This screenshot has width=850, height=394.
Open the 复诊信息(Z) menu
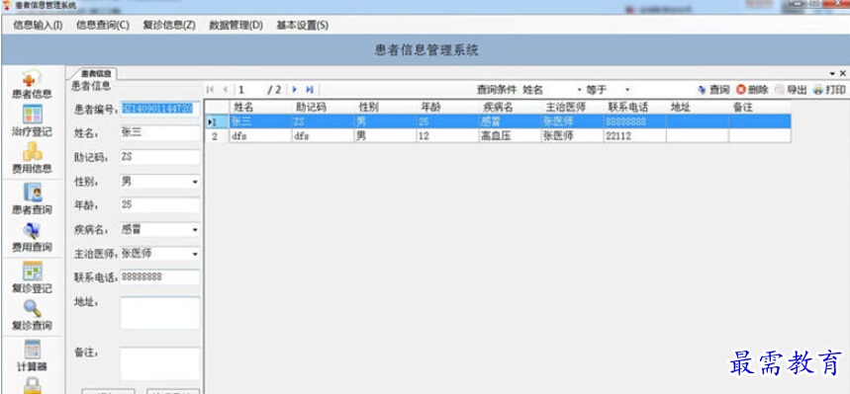pos(169,26)
